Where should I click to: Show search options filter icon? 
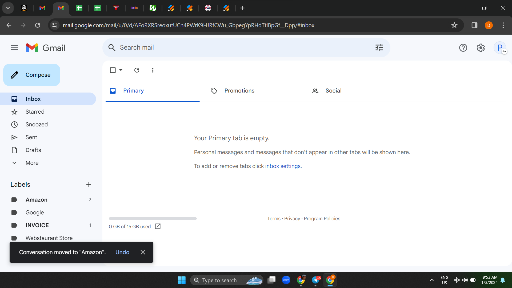click(x=379, y=47)
